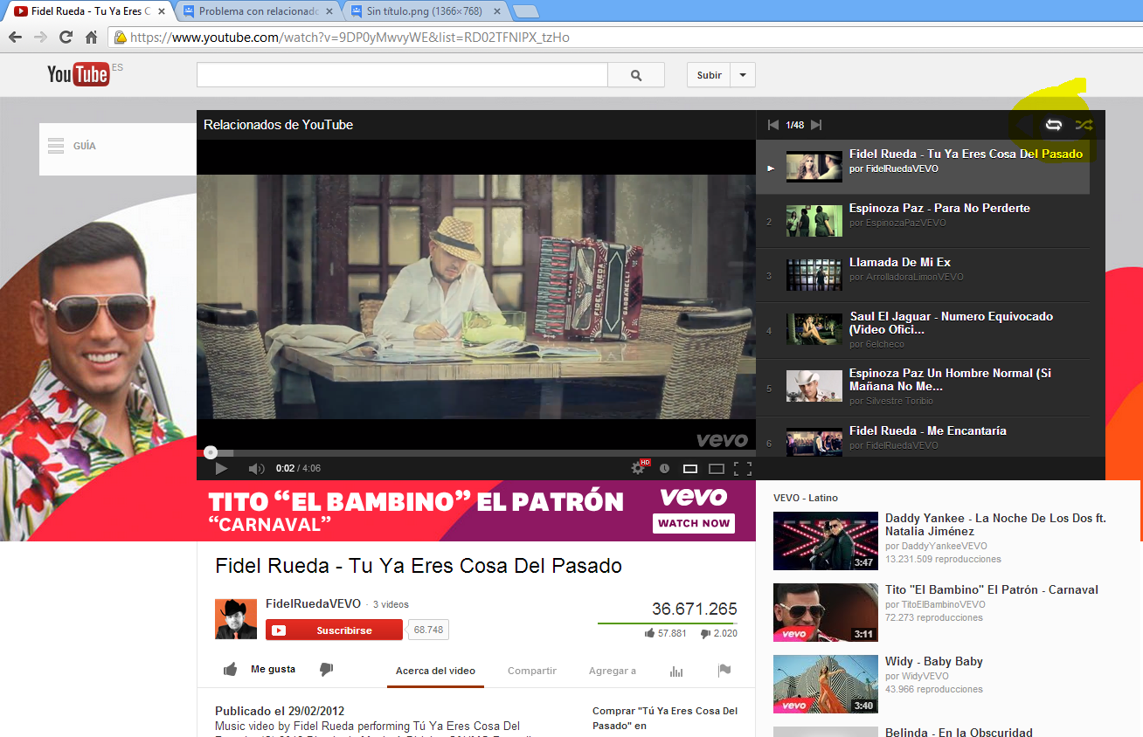Viewport: 1143px width, 737px height.
Task: Click the FidelRuedaVEVO channel name
Action: [x=313, y=603]
